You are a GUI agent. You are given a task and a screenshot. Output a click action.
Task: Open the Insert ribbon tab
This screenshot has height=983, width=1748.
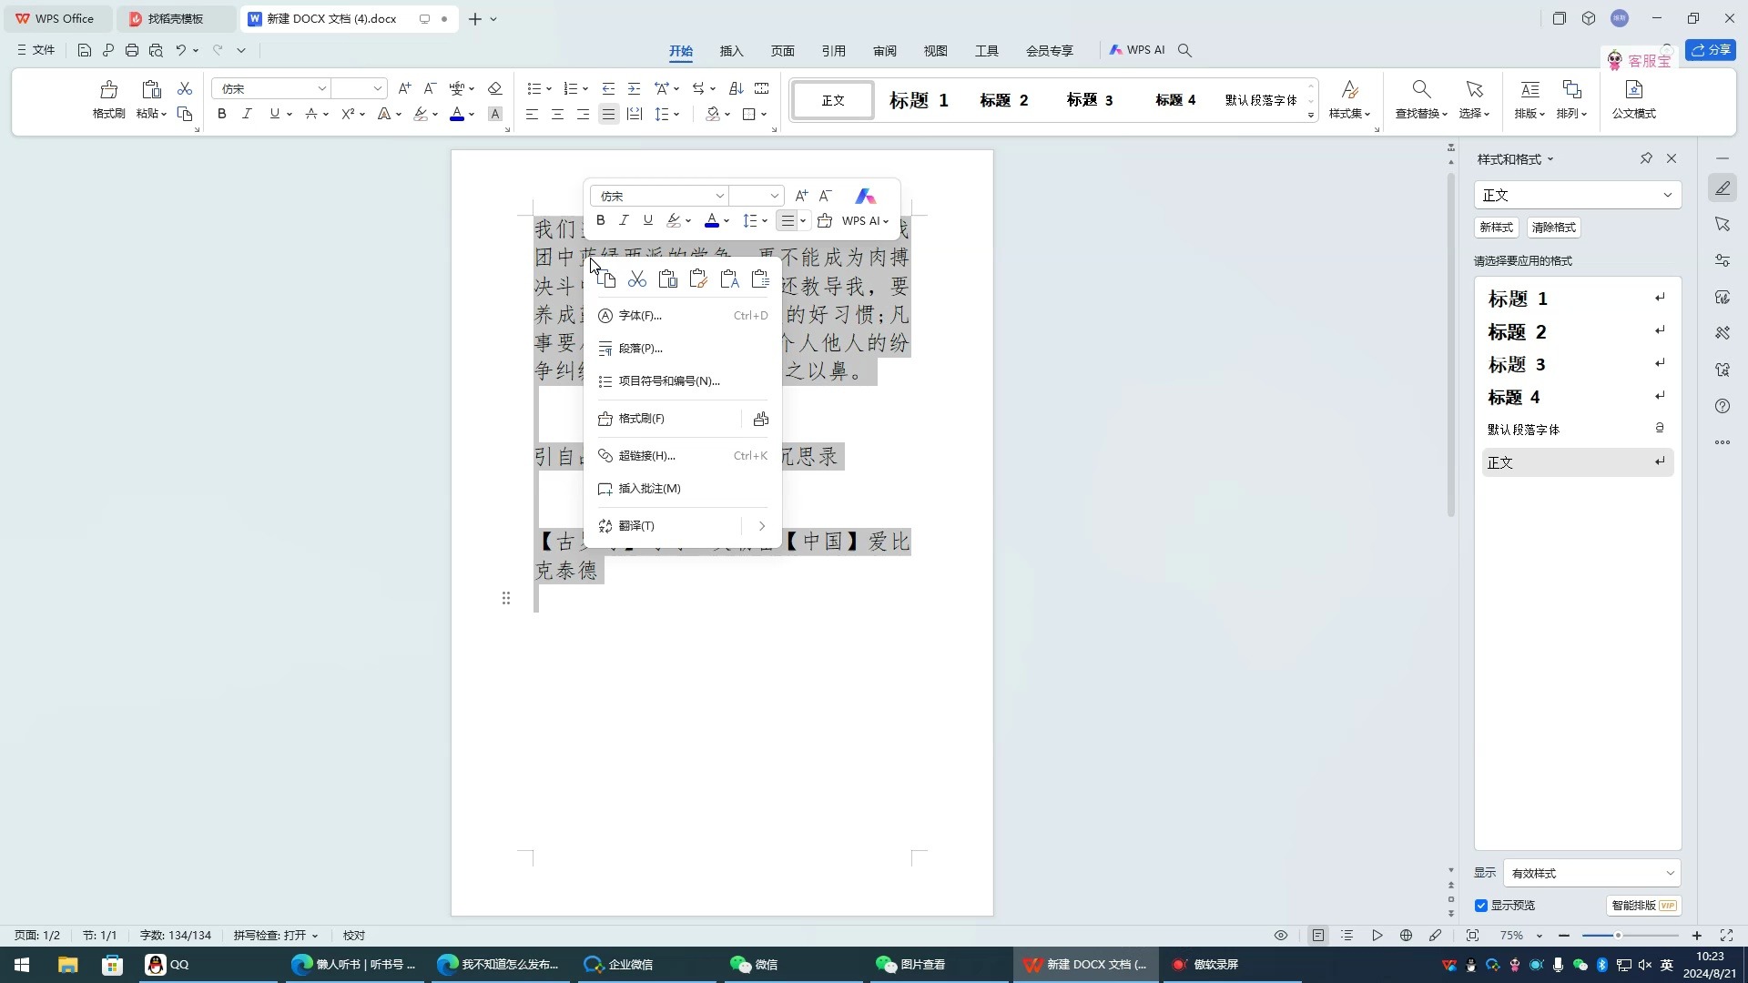[x=731, y=51]
